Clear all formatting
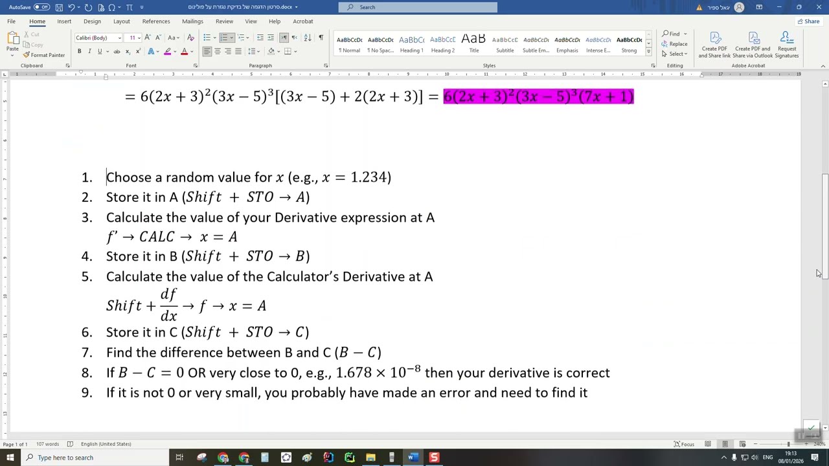 point(190,38)
